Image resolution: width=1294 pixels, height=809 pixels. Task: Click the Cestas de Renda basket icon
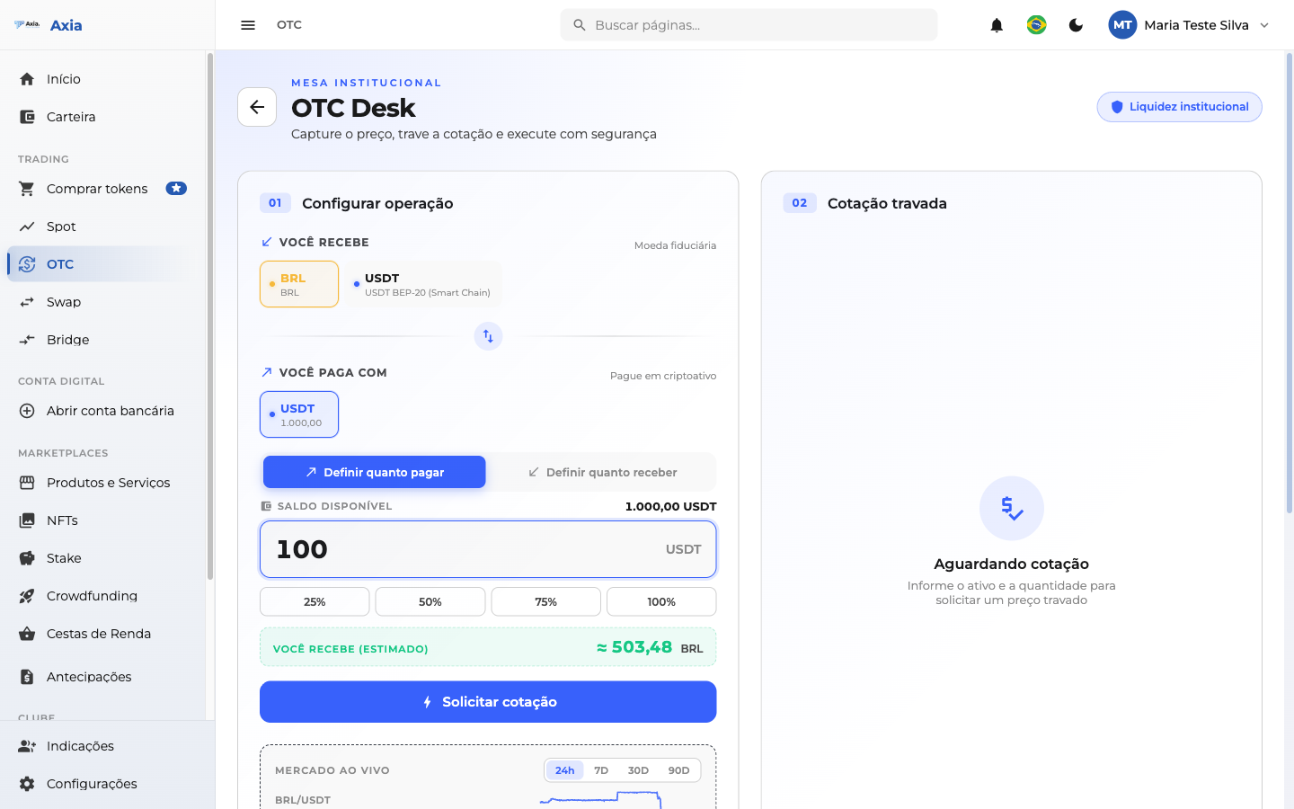point(27,634)
